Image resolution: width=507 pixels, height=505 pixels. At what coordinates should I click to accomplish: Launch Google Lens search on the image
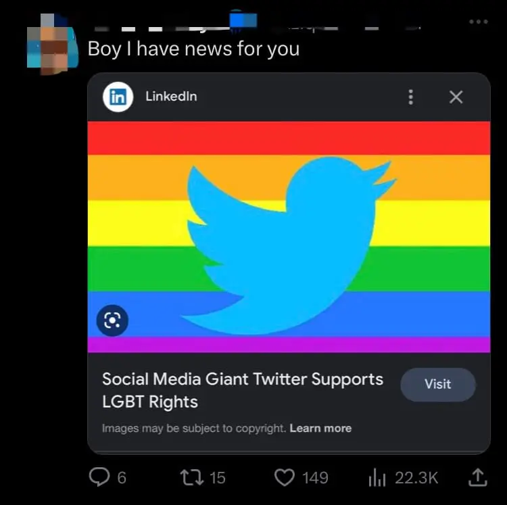(x=112, y=320)
